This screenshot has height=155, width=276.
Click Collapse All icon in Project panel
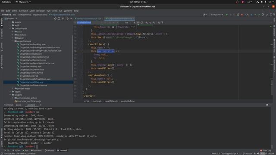click(63, 19)
